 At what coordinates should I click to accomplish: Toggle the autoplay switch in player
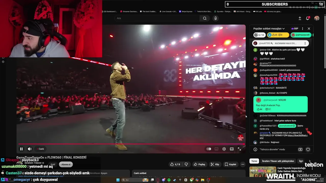tap(209, 149)
